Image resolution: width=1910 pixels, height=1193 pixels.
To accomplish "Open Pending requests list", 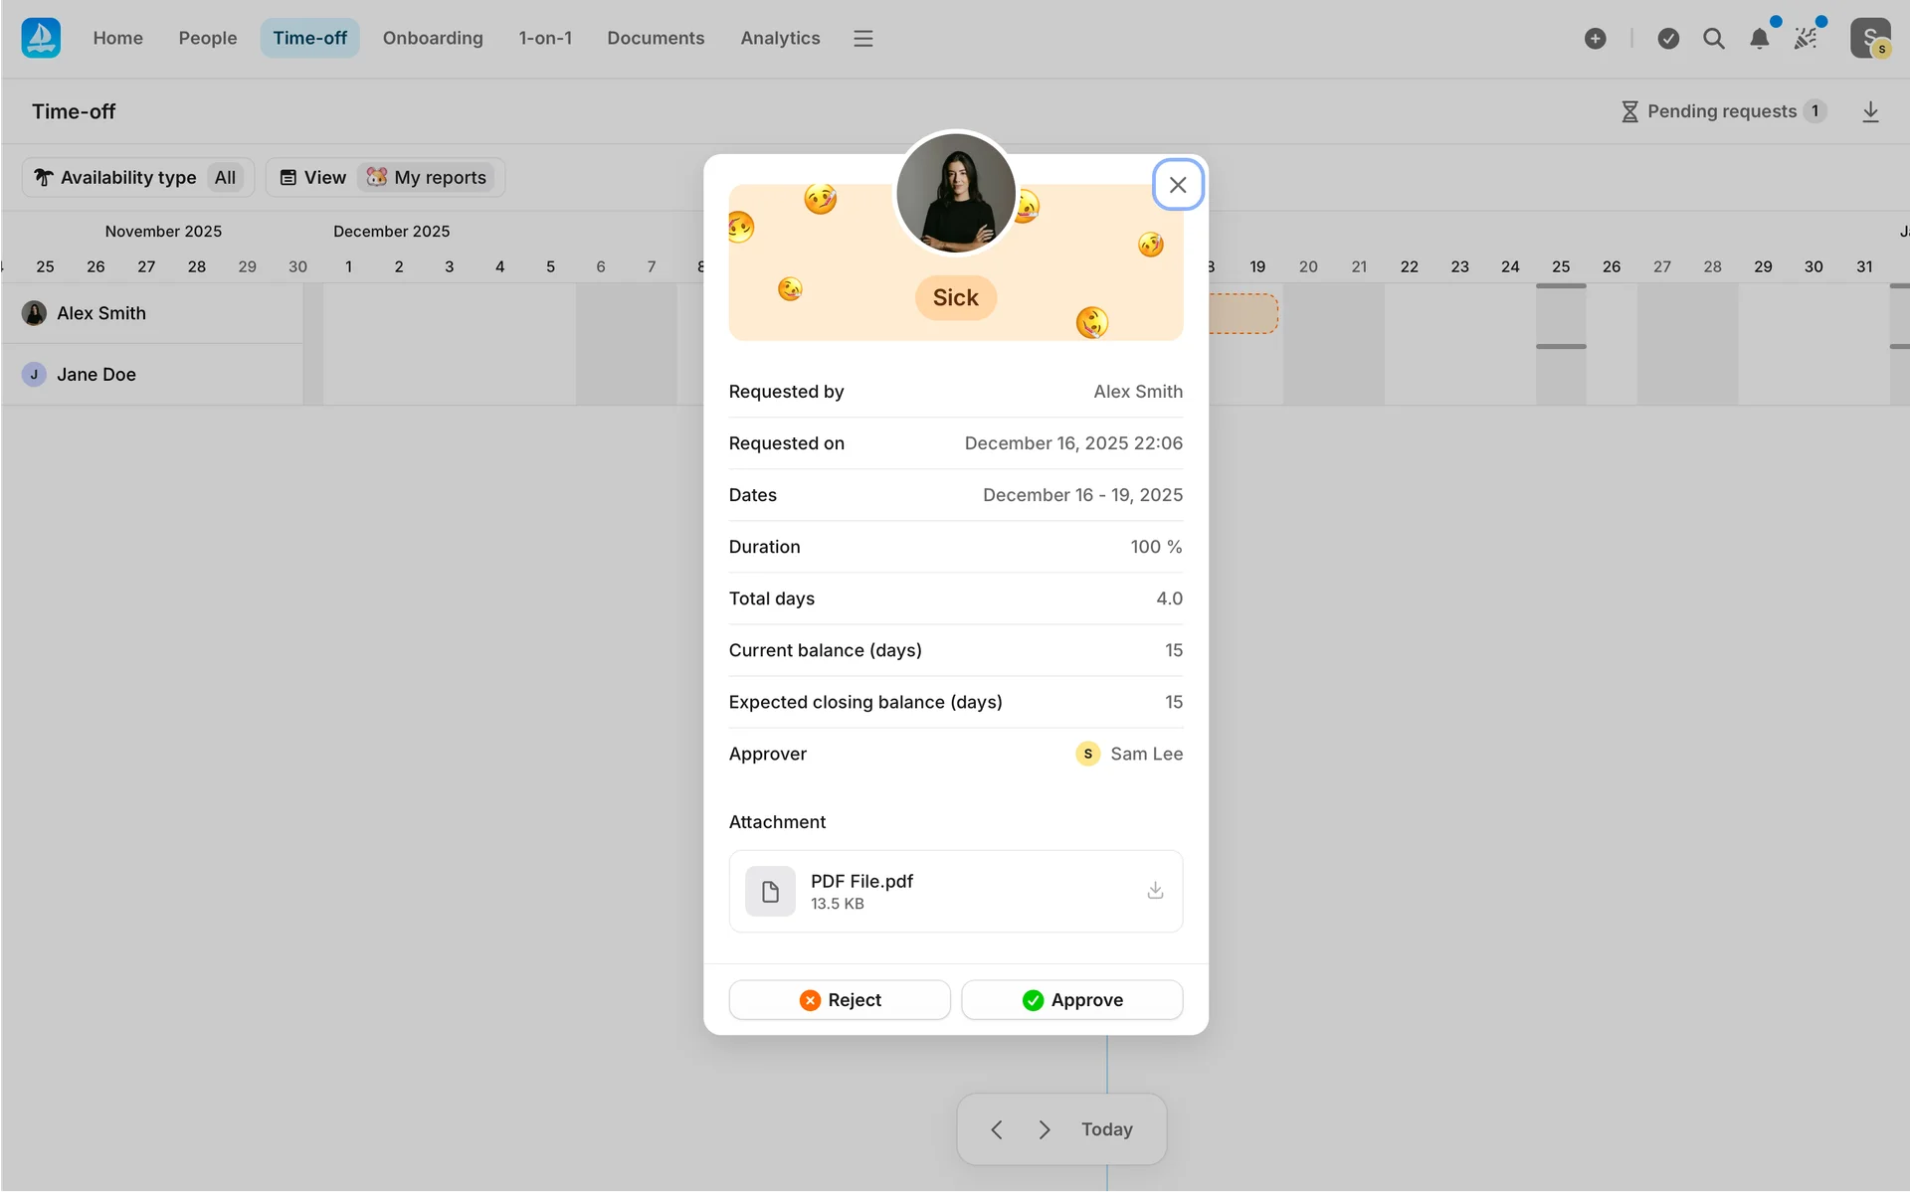I will [1723, 111].
